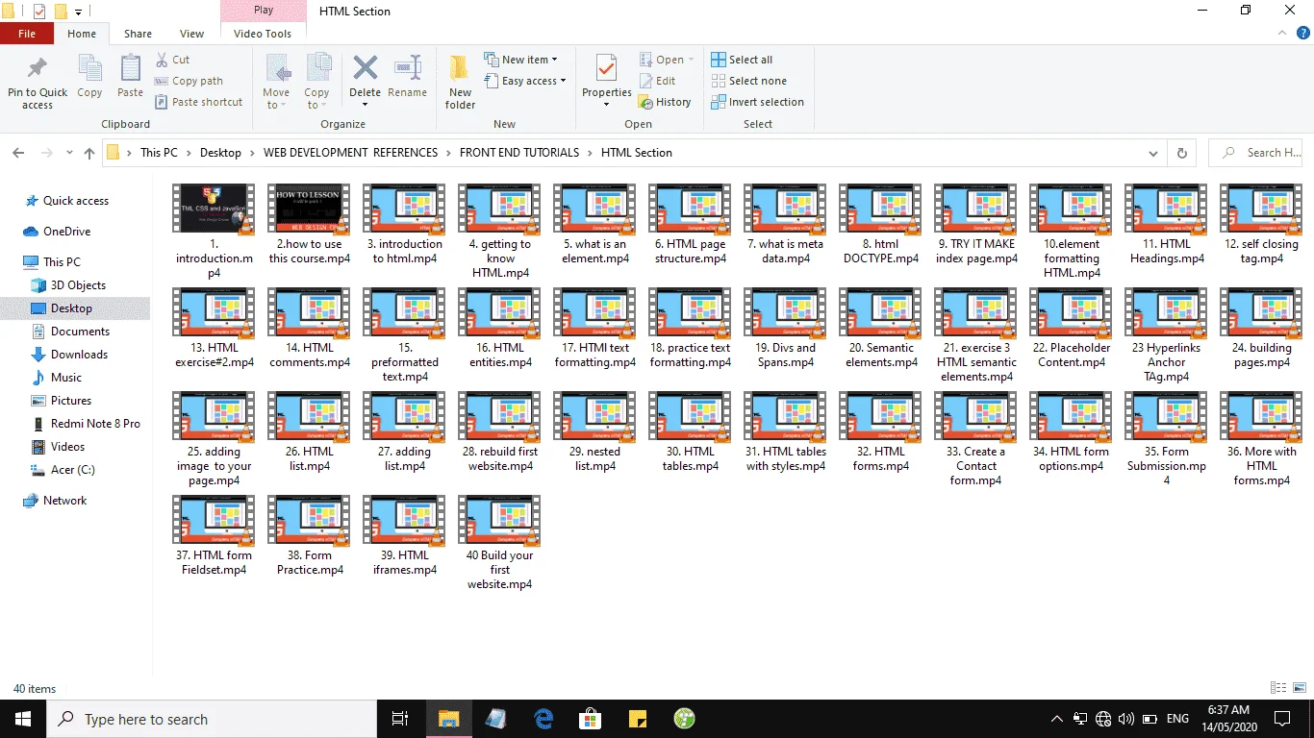The width and height of the screenshot is (1314, 738).
Task: Select Paste shortcut command
Action: (x=198, y=102)
